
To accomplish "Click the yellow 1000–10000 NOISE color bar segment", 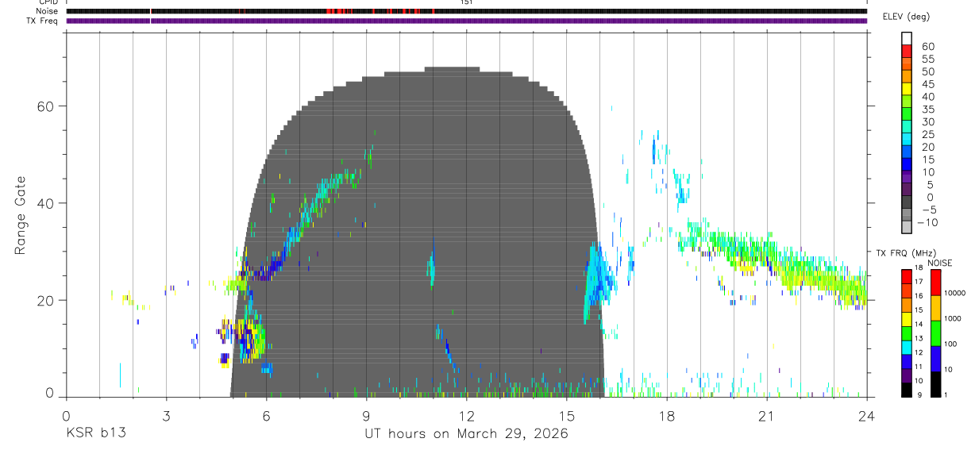I will (x=936, y=307).
